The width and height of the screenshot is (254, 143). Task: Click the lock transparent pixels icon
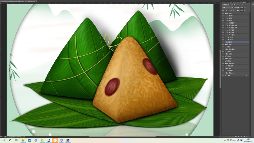226,10
